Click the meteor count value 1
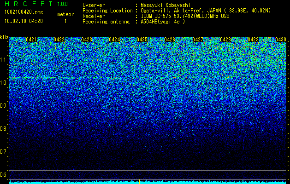The height and width of the screenshot is (184, 290). (65, 21)
